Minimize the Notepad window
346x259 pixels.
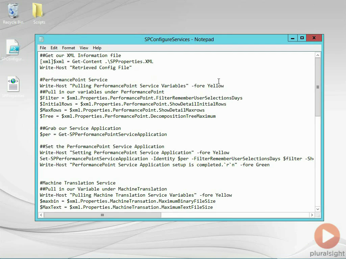pos(293,38)
